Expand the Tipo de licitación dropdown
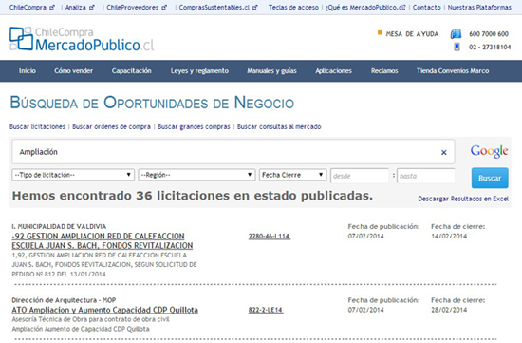 pyautogui.click(x=73, y=175)
